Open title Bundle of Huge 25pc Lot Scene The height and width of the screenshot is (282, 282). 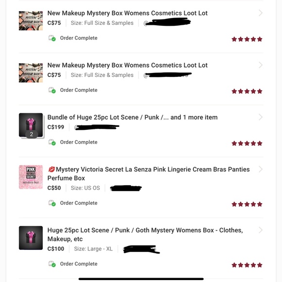click(x=132, y=117)
